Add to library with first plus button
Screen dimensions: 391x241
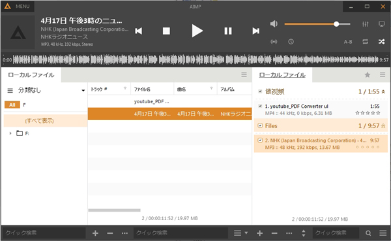click(x=95, y=233)
